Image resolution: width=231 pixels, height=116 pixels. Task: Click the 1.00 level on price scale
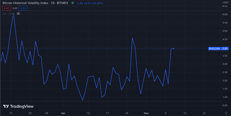(225, 97)
